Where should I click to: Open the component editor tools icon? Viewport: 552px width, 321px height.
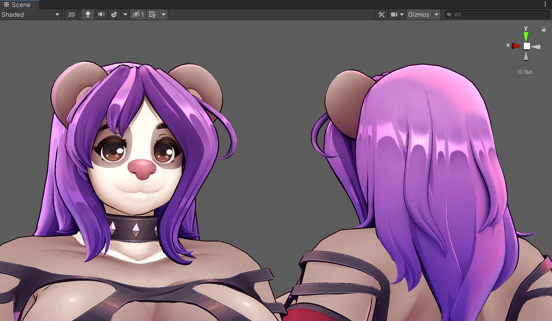[381, 15]
